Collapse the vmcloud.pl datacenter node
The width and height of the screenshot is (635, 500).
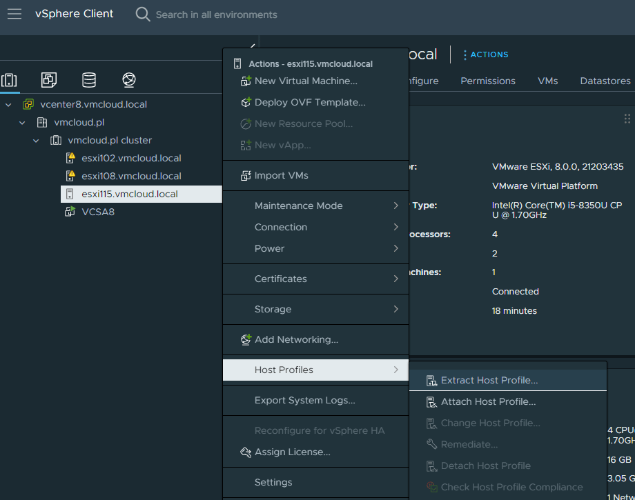pos(23,123)
